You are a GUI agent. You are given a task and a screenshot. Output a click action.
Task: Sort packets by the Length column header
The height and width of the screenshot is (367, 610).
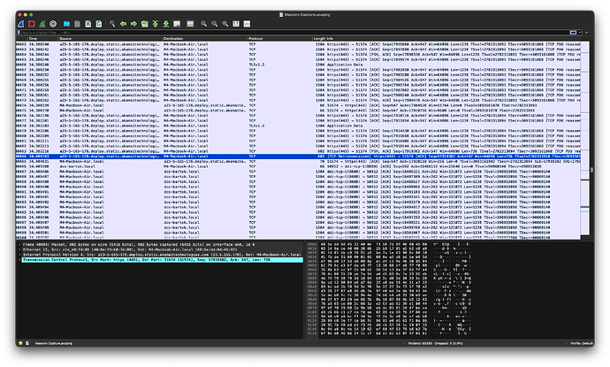[318, 39]
